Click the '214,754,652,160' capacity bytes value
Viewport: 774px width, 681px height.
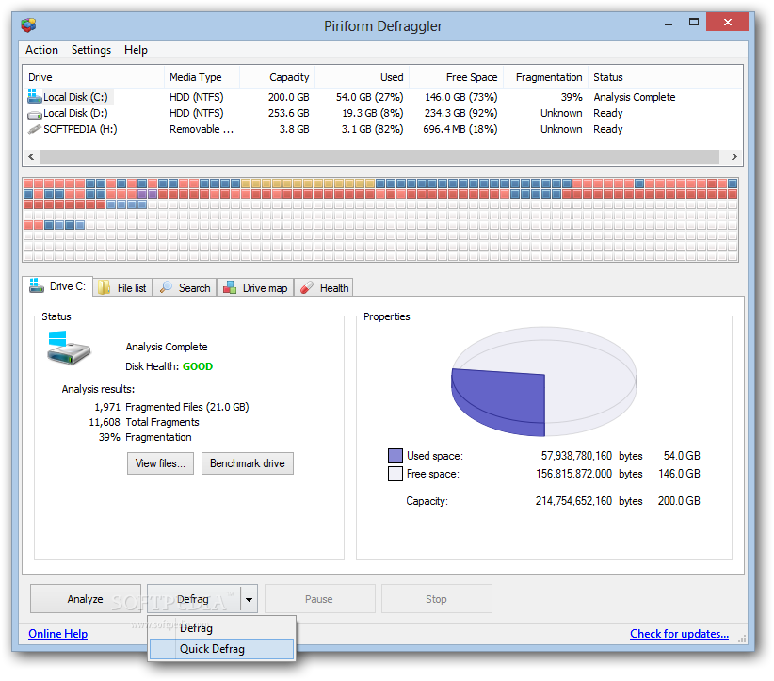coord(573,501)
